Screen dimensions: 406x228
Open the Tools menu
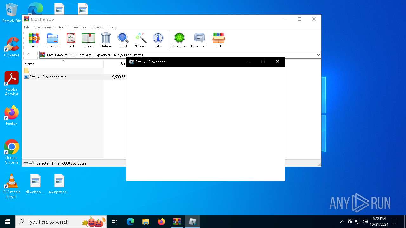62,27
